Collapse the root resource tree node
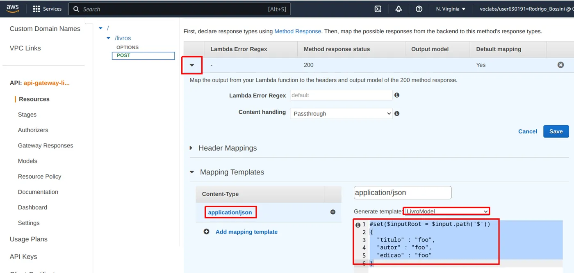574x273 pixels. [100, 28]
